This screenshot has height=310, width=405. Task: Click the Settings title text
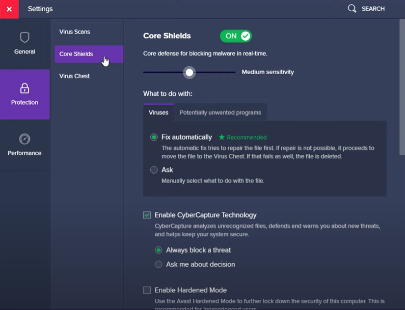tap(40, 9)
